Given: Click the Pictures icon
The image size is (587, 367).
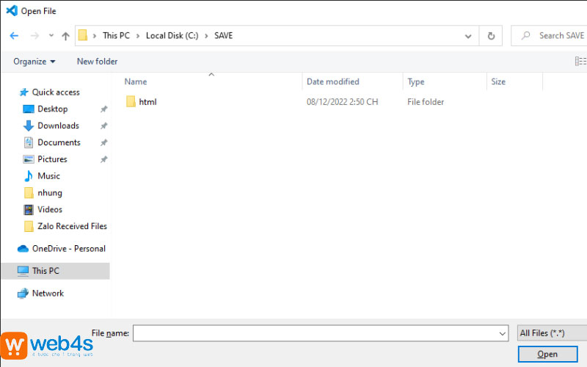Looking at the screenshot, I should click(x=29, y=159).
